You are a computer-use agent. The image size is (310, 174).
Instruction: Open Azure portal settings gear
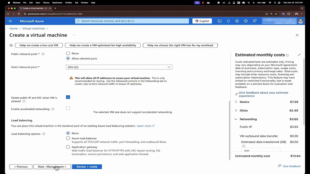(x=237, y=21)
